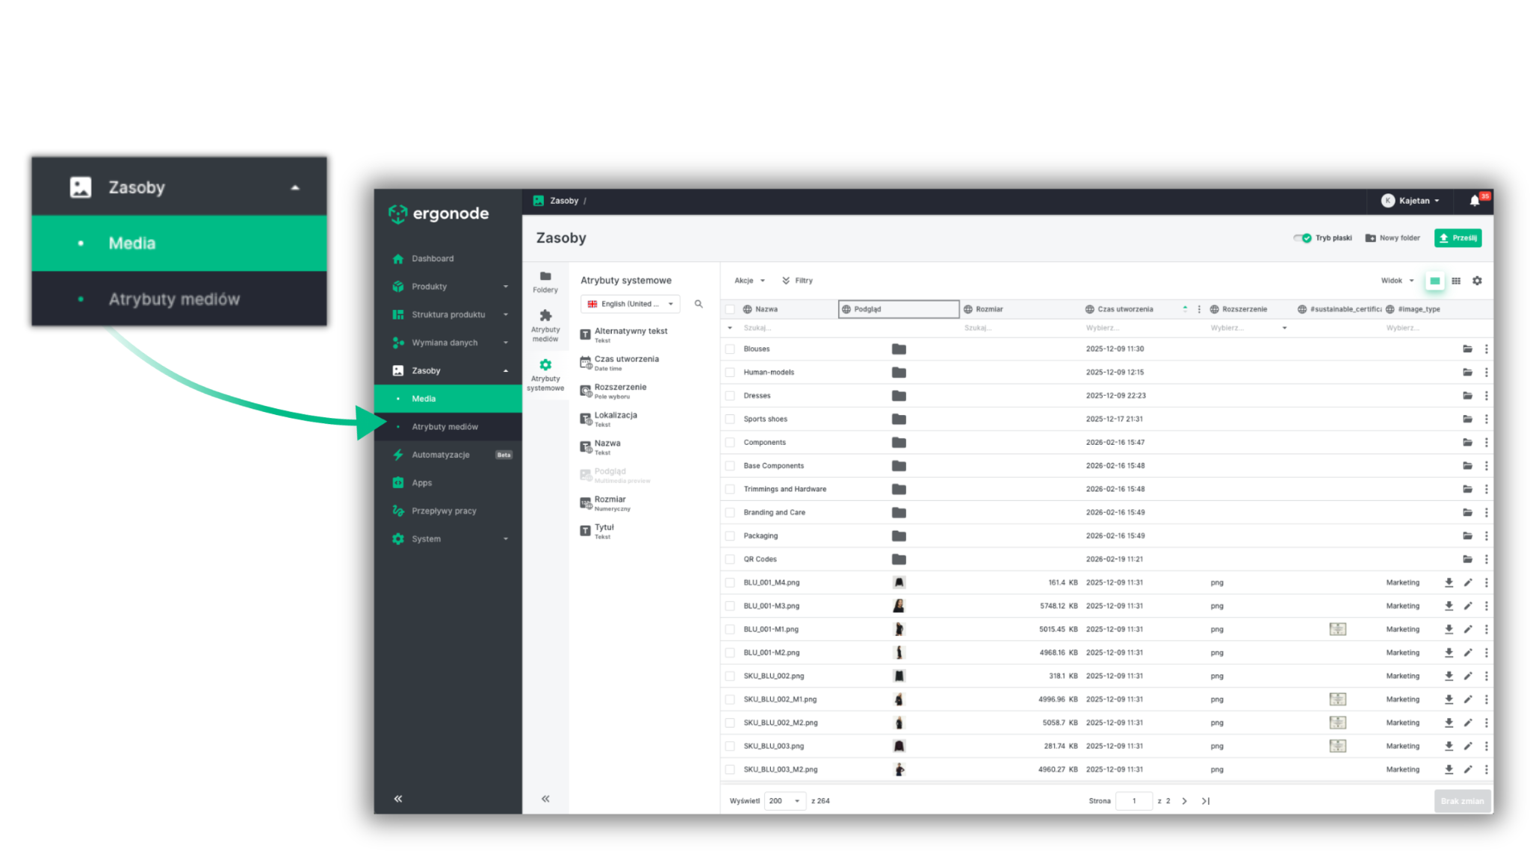This screenshot has width=1530, height=860.
Task: Collapse the main sidebar double-arrow
Action: pos(398,799)
